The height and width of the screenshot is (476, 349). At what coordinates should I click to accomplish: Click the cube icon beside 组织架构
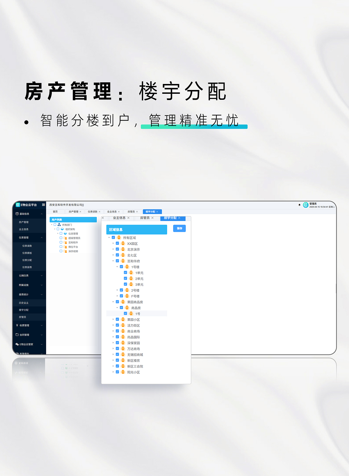[62, 229]
